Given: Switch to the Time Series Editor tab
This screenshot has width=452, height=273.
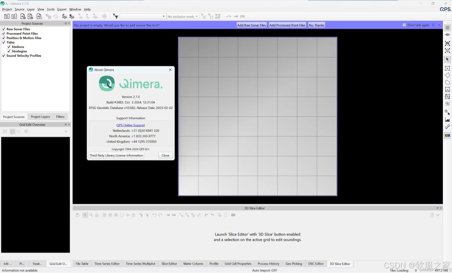Looking at the screenshot, I should pyautogui.click(x=107, y=263).
